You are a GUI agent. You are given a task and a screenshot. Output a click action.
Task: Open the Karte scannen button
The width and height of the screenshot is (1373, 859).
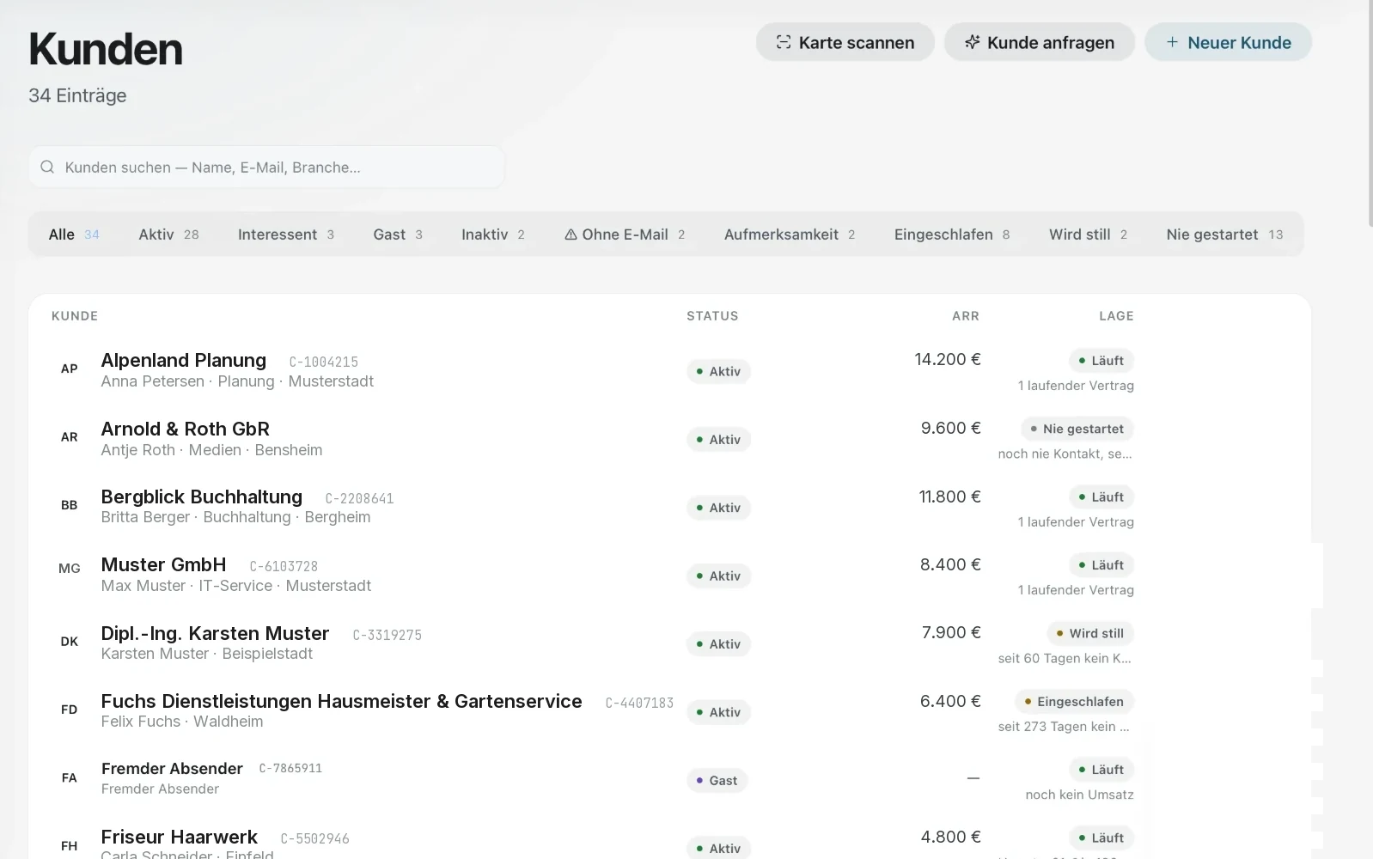click(x=845, y=42)
